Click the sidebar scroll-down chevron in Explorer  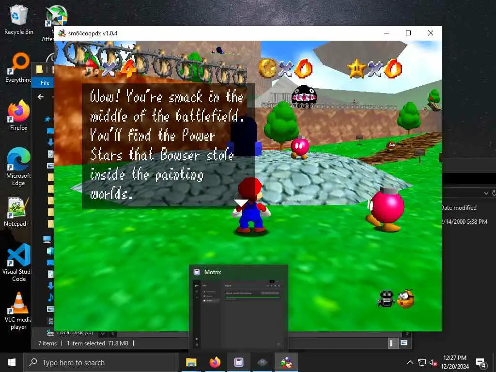click(103, 334)
